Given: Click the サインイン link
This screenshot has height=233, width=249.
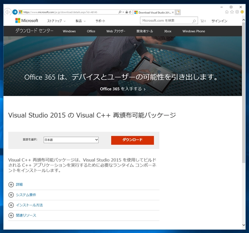Looking at the screenshot, I should click(219, 21).
